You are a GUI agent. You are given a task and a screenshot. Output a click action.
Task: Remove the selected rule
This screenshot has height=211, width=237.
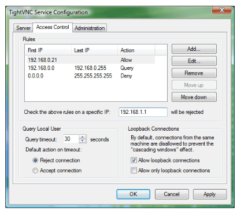(194, 73)
